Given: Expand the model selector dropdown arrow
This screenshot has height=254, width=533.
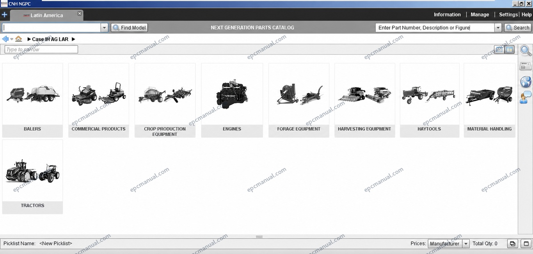Looking at the screenshot, I should tap(104, 28).
